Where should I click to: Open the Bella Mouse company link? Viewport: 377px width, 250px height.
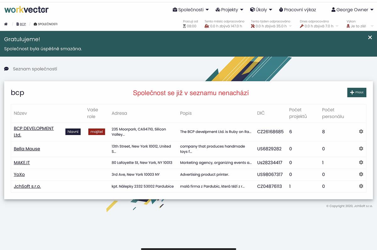pos(27,149)
